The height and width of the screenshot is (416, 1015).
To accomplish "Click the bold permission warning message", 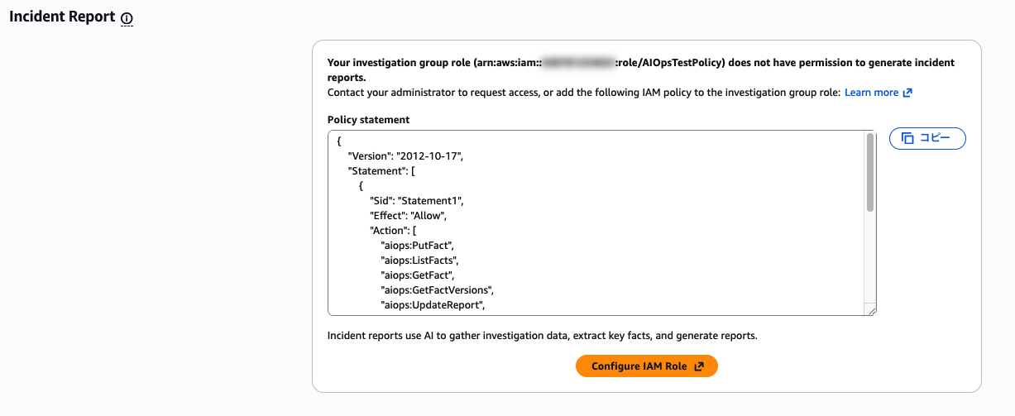I will point(641,69).
